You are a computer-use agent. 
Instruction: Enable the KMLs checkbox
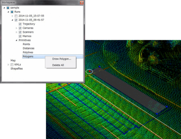[12, 65]
